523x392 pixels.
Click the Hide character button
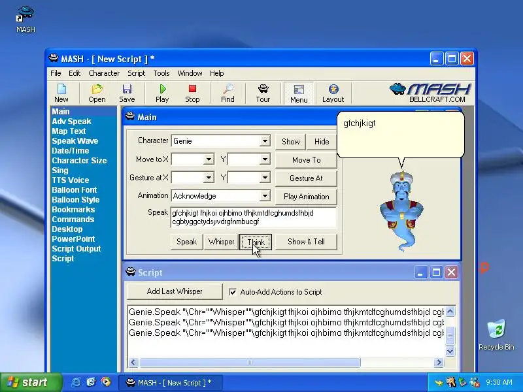pyautogui.click(x=322, y=142)
